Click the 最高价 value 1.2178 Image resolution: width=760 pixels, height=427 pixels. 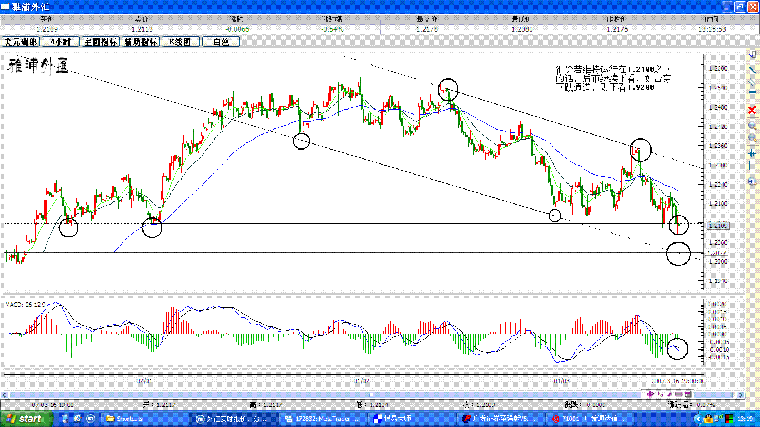(x=427, y=29)
